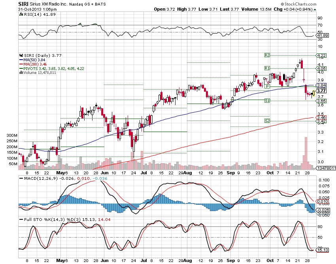
Task: Click the S1 pivot marker
Action: click(x=267, y=100)
